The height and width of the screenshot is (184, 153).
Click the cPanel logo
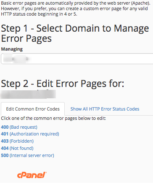32,175
